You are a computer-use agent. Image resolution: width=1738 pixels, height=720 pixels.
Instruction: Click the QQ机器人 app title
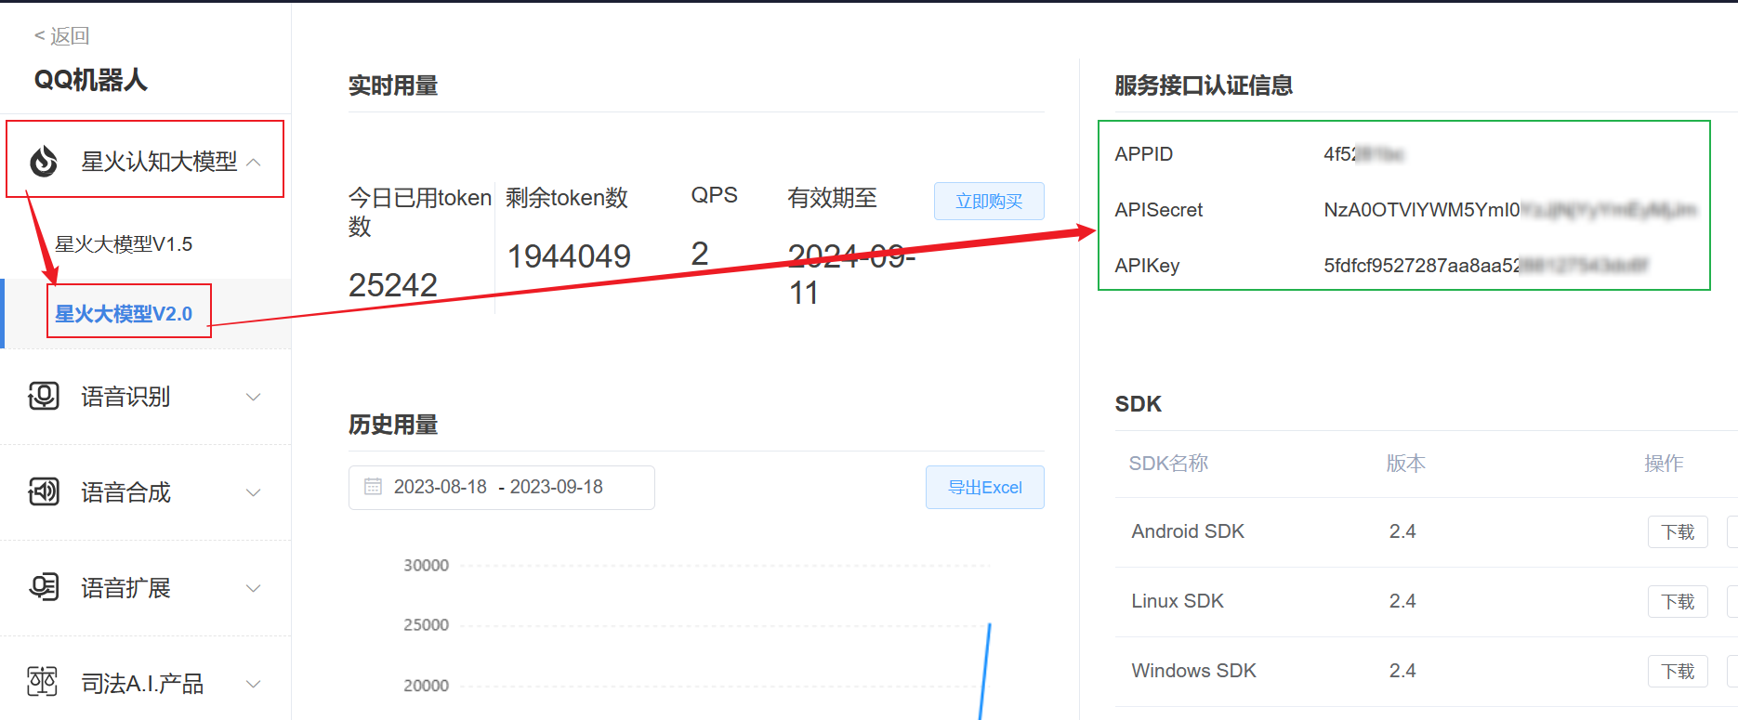[90, 80]
